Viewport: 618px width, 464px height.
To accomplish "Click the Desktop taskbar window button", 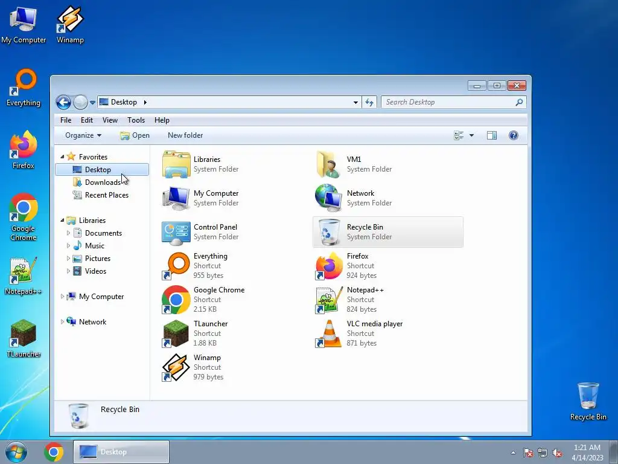I will point(121,452).
